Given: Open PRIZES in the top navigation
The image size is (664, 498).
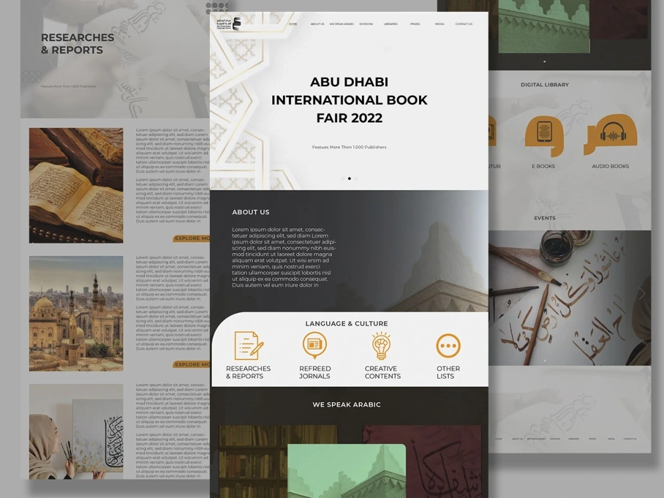Looking at the screenshot, I should tap(415, 24).
